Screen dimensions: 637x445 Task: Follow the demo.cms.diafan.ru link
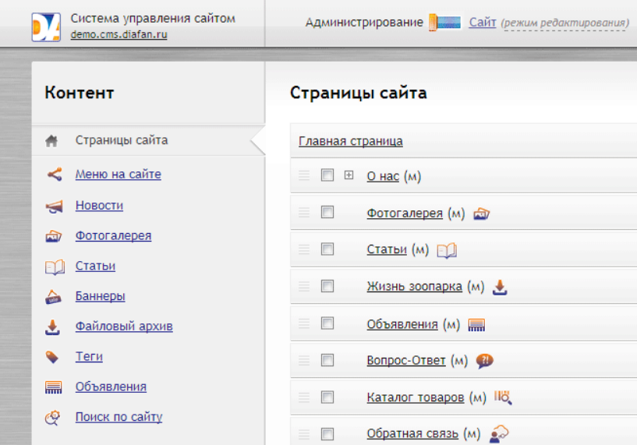(x=119, y=34)
